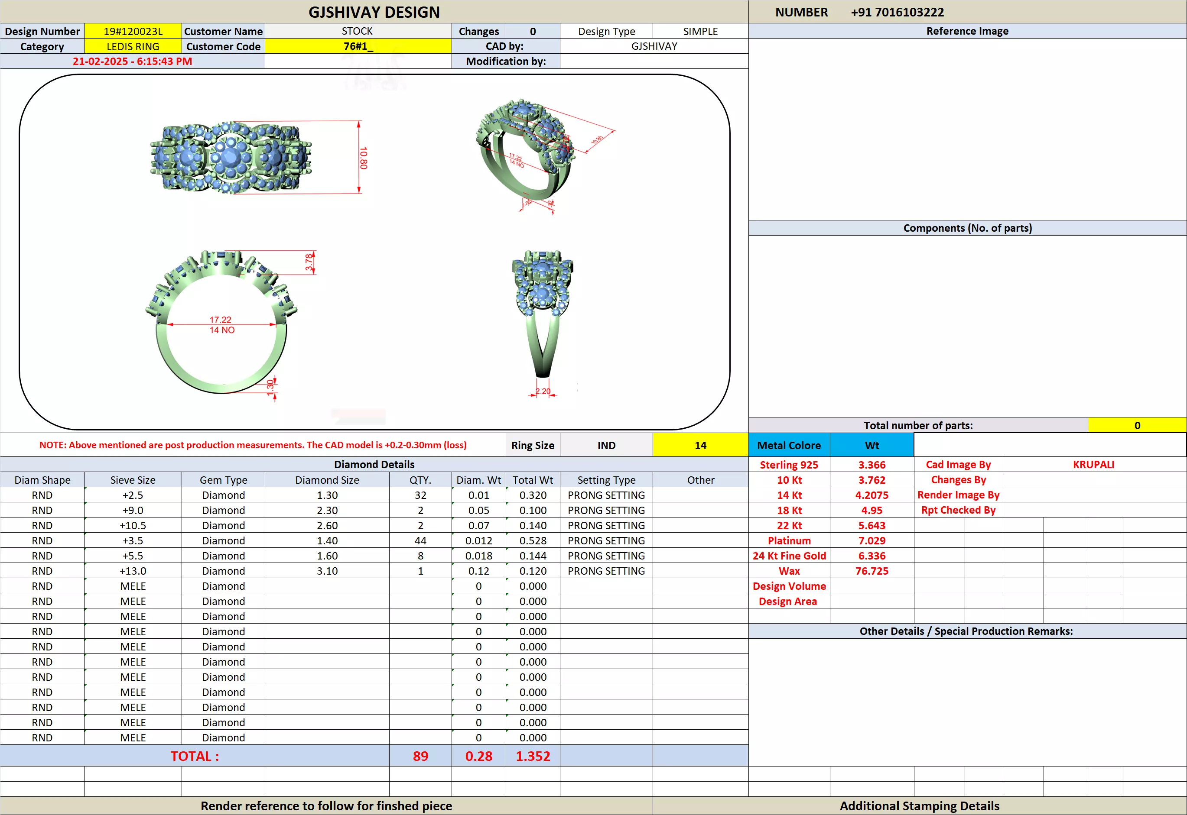The height and width of the screenshot is (815, 1187).
Task: Click the Reference Image header
Action: click(x=967, y=31)
